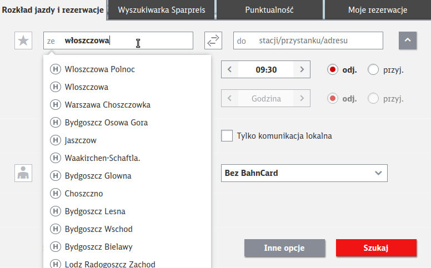Open the Bez BahnCard dropdown
Image resolution: width=431 pixels, height=268 pixels.
tap(304, 173)
